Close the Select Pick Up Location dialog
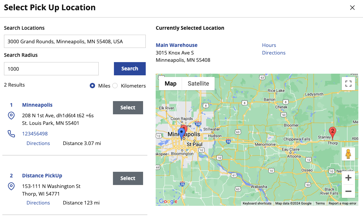 pyautogui.click(x=352, y=8)
